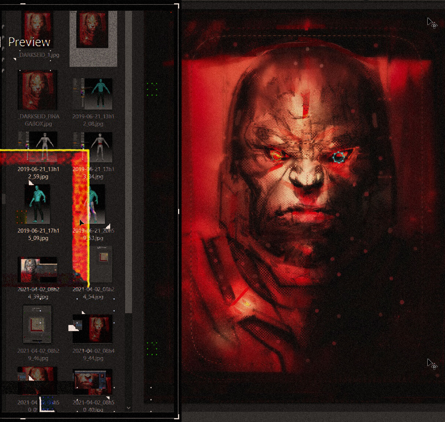Open the _DARKSEID_FINAGABOX.jpg thumbnail
This screenshot has height=422, width=445.
pyautogui.click(x=37, y=90)
